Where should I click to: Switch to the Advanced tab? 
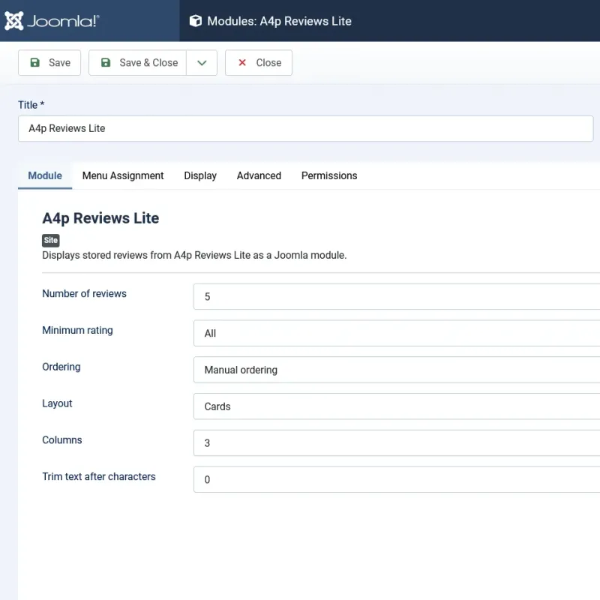(259, 175)
